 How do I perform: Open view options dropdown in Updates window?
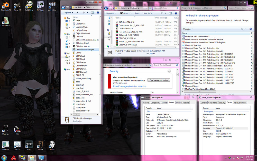coord(165,13)
